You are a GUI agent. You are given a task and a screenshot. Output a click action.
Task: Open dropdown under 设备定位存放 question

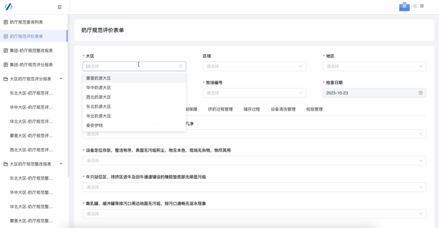tap(254, 161)
